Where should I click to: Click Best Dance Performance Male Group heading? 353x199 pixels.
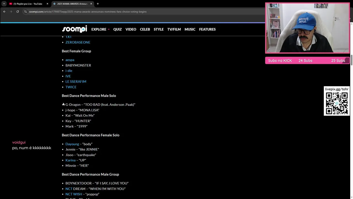[x=90, y=174]
